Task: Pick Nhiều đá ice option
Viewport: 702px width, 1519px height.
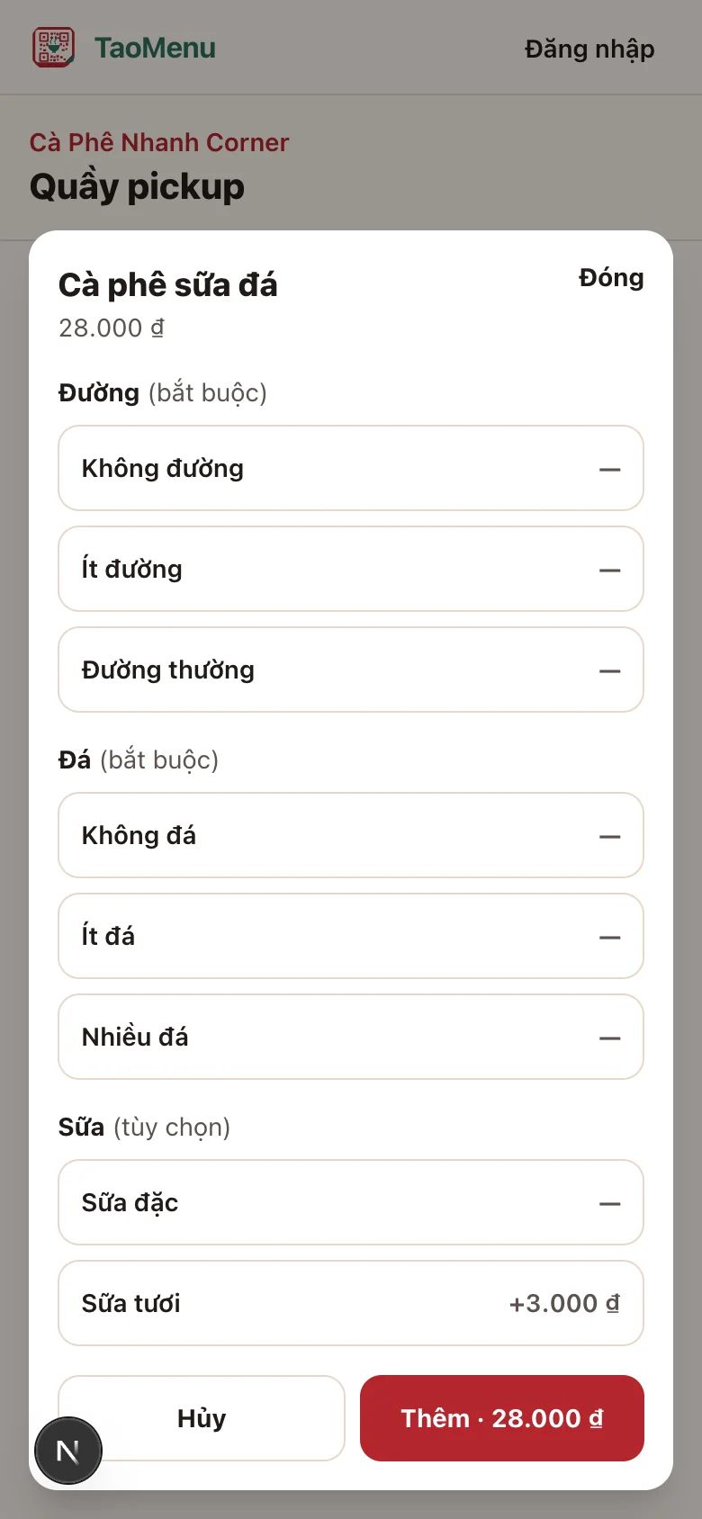Action: point(351,1037)
